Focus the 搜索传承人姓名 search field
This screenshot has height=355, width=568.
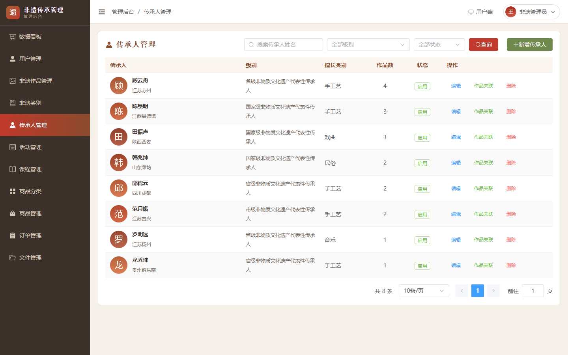[x=284, y=45]
